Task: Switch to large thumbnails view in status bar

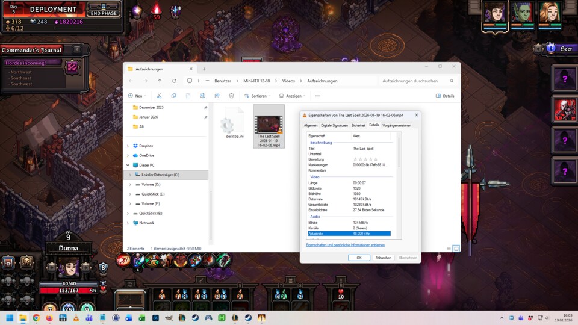Action: point(456,248)
